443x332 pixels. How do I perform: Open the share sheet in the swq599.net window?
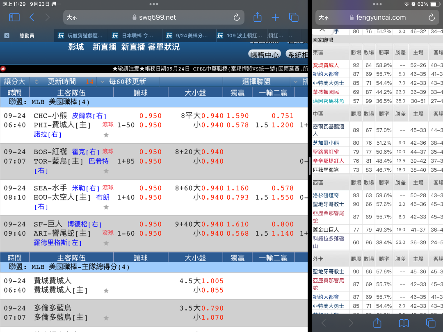[x=257, y=17]
